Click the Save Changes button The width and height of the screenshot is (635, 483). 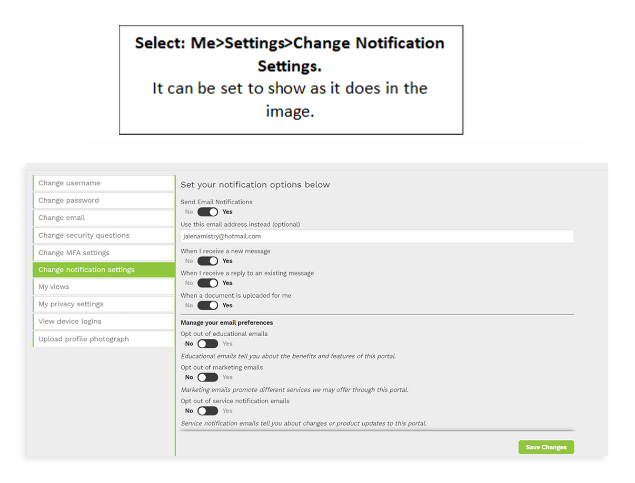(546, 447)
